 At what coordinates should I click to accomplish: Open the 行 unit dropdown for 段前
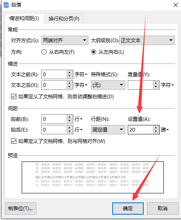coord(78,119)
